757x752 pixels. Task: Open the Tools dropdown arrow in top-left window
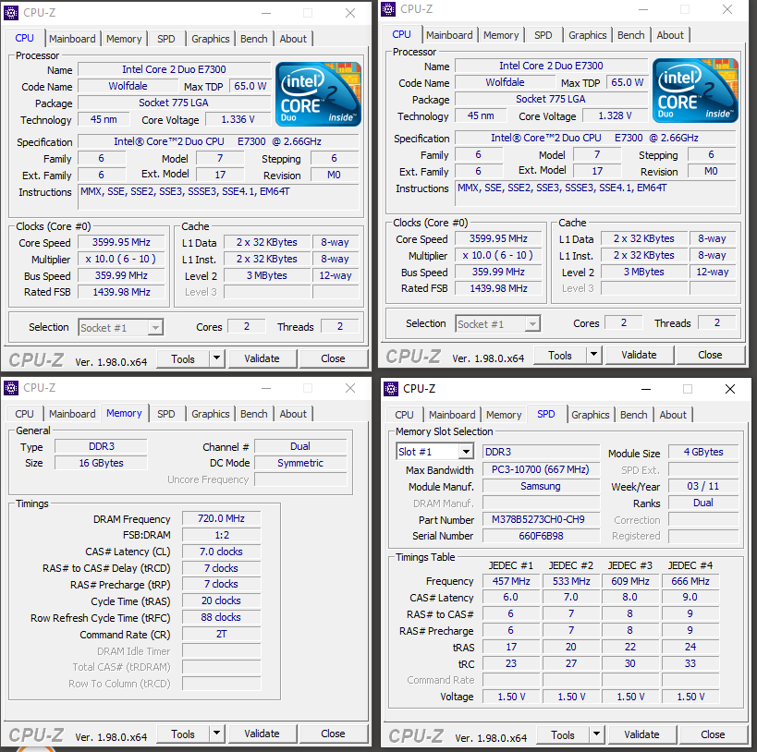tap(217, 358)
